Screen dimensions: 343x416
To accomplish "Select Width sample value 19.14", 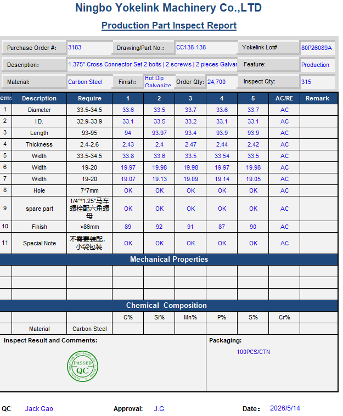I will (222, 179).
